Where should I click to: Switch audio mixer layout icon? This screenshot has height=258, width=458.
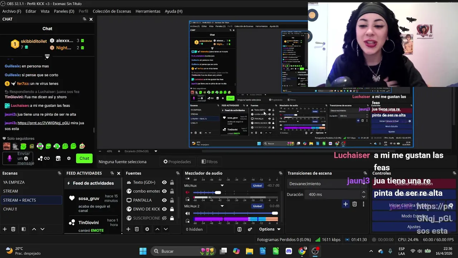click(239, 229)
